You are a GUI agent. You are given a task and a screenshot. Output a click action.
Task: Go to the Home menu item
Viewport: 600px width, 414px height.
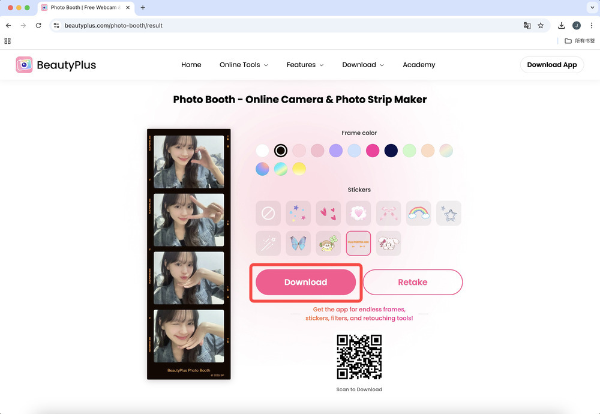tap(191, 64)
